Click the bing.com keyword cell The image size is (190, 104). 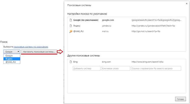click(106, 62)
